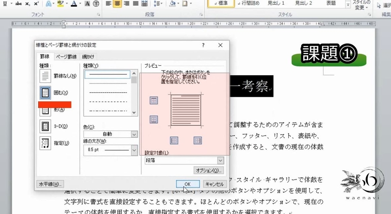Toggle subscript formatting

27,3
